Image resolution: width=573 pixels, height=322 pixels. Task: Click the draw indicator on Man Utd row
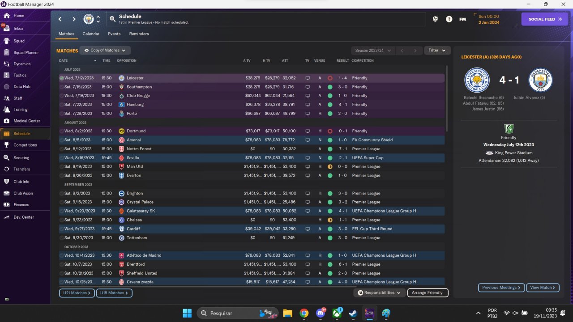pyautogui.click(x=330, y=166)
